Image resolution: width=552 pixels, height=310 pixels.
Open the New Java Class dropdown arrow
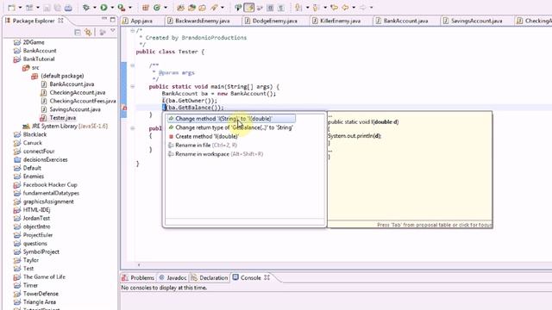[166, 8]
